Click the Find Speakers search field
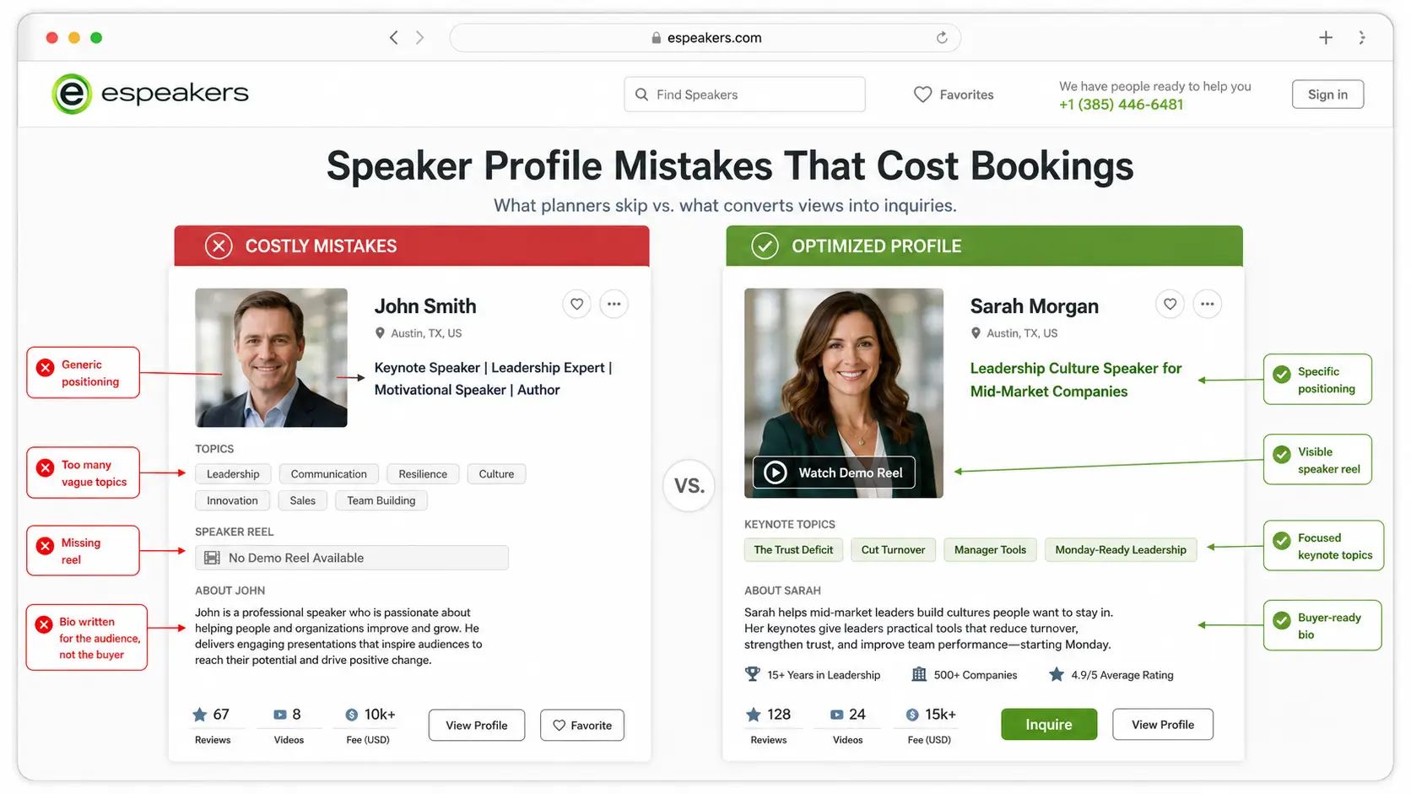1411x794 pixels. [744, 95]
